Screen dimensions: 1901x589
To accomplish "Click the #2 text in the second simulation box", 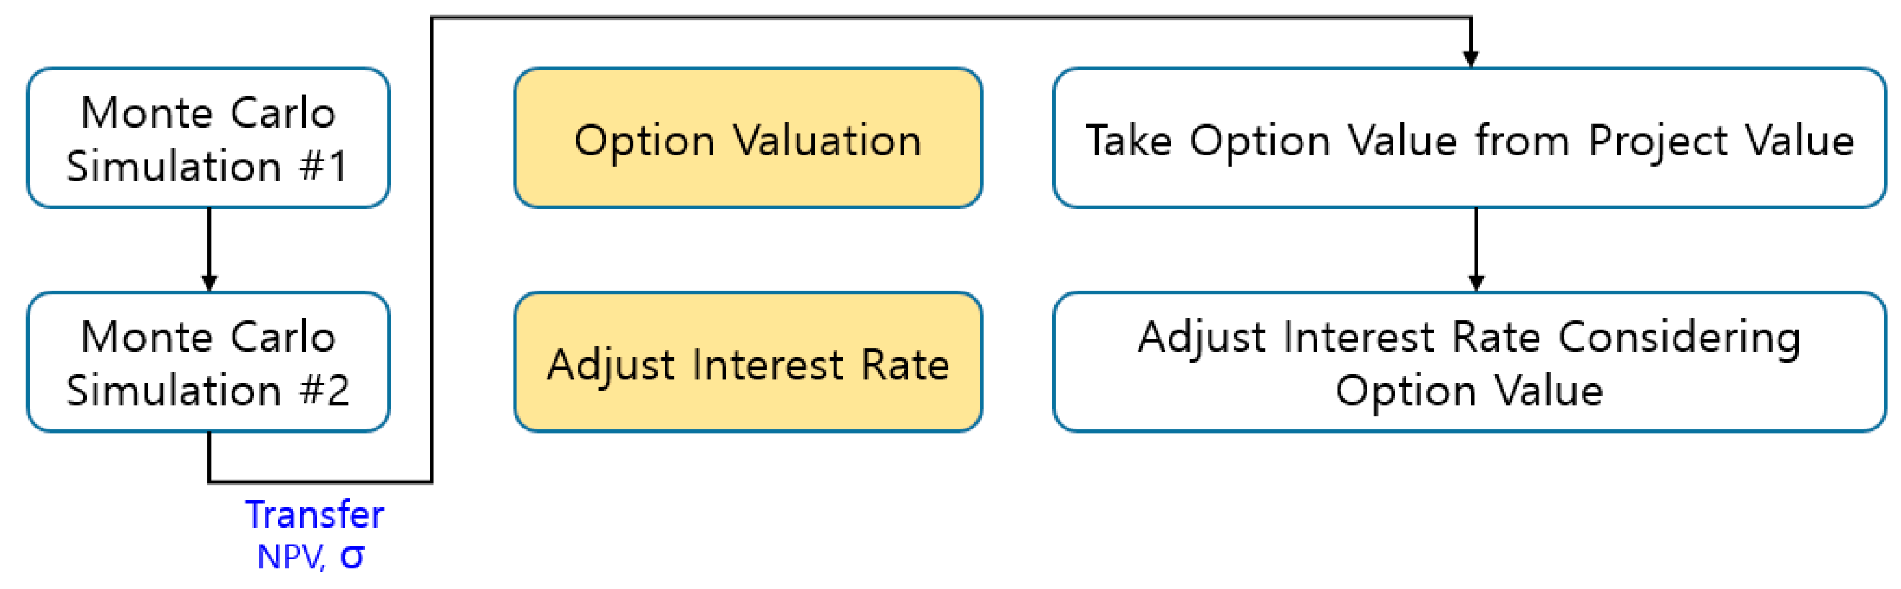I will 324,390.
